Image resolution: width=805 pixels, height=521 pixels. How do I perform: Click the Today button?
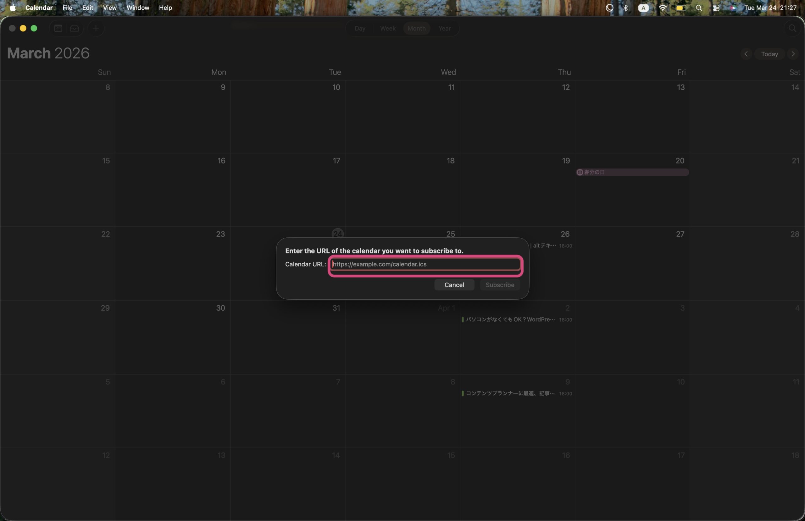point(769,54)
